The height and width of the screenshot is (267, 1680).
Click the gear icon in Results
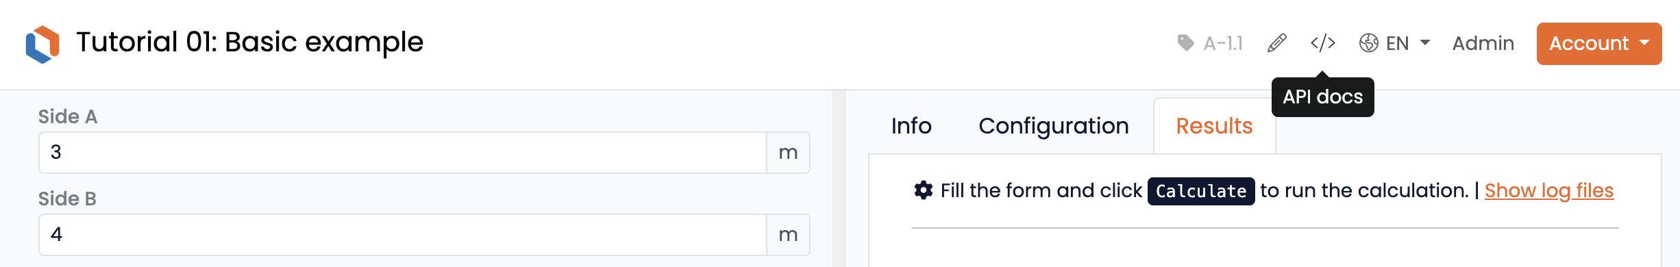tap(924, 190)
